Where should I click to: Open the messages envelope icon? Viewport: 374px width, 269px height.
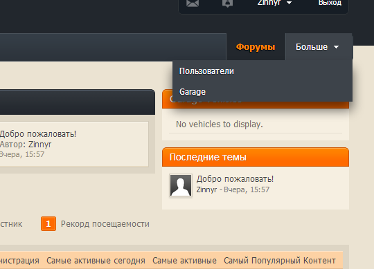[193, 3]
